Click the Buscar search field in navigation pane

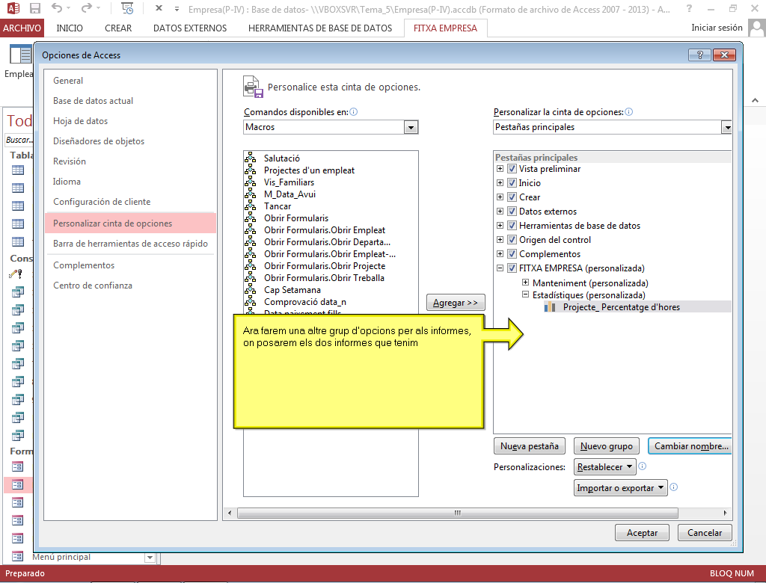coord(19,140)
